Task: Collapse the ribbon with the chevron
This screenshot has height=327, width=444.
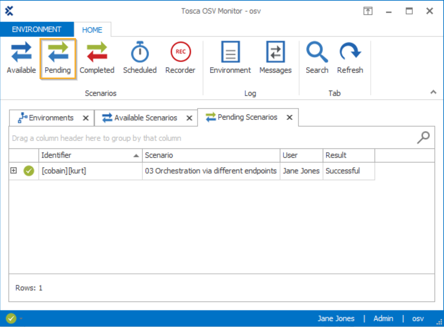Action: (434, 93)
